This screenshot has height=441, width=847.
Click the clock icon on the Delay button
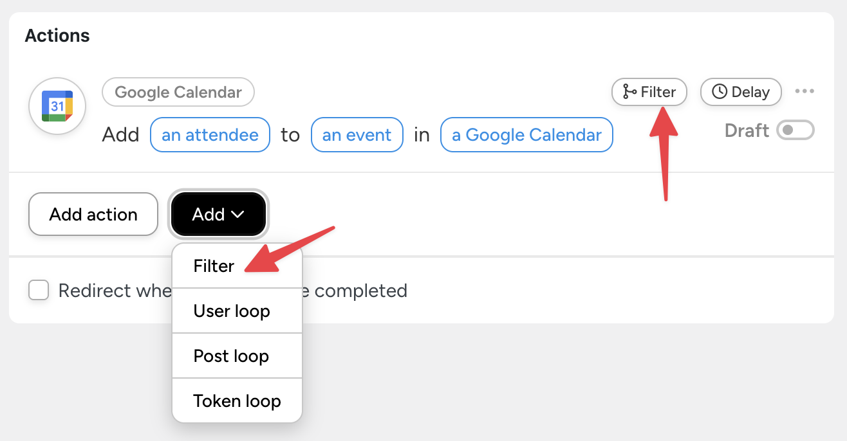pos(720,92)
